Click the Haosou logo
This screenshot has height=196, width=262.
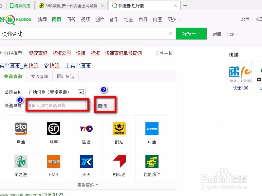click(15, 20)
